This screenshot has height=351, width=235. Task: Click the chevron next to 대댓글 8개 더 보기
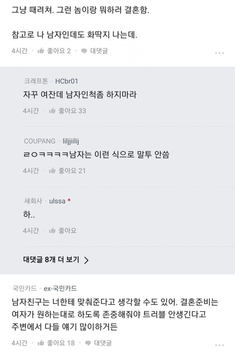[86, 260]
